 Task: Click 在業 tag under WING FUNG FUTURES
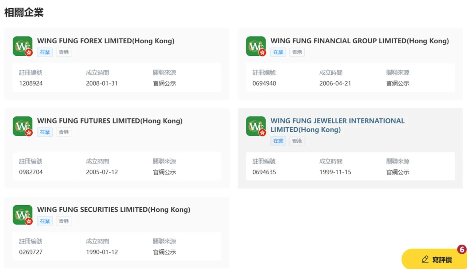click(x=45, y=132)
